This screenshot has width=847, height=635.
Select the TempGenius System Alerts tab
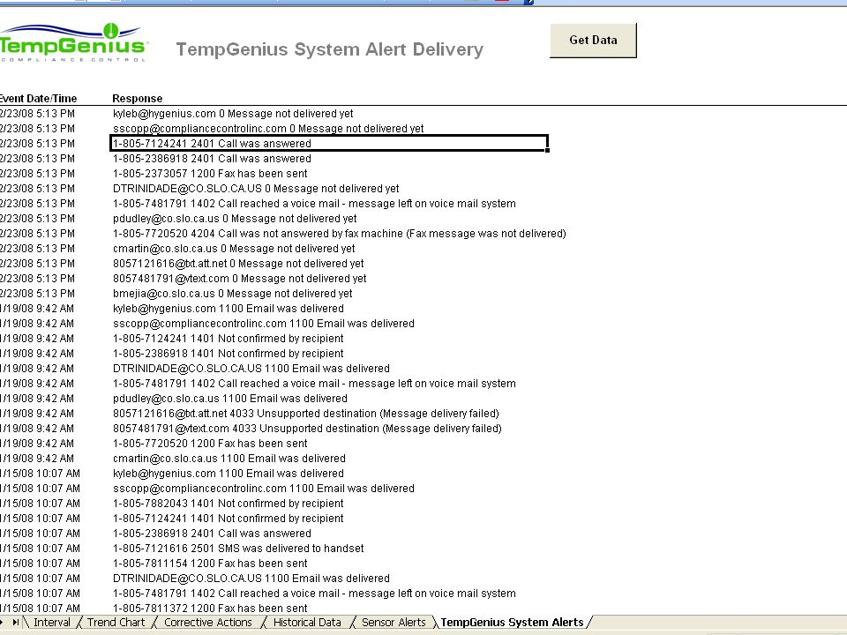pyautogui.click(x=512, y=622)
